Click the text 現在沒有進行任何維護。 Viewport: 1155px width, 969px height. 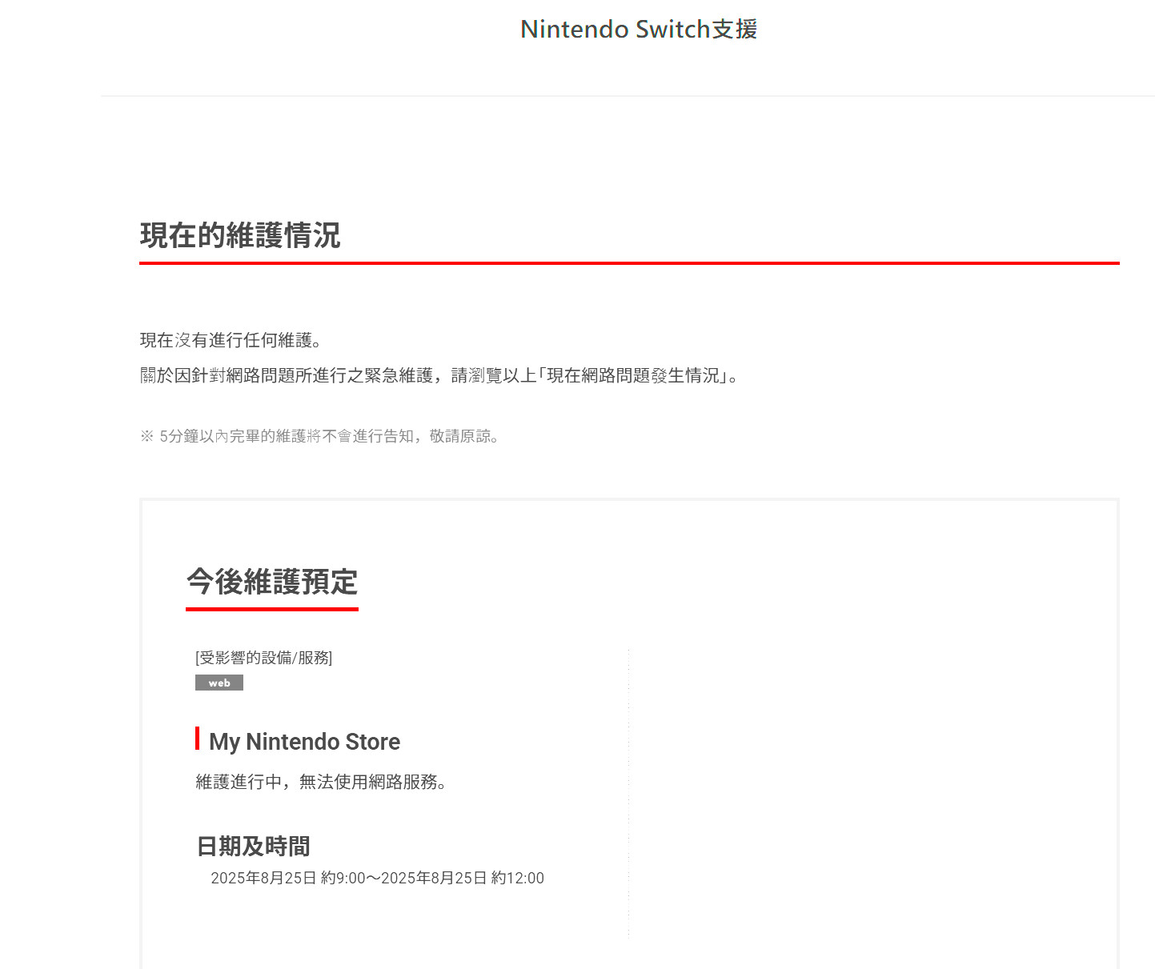(231, 340)
